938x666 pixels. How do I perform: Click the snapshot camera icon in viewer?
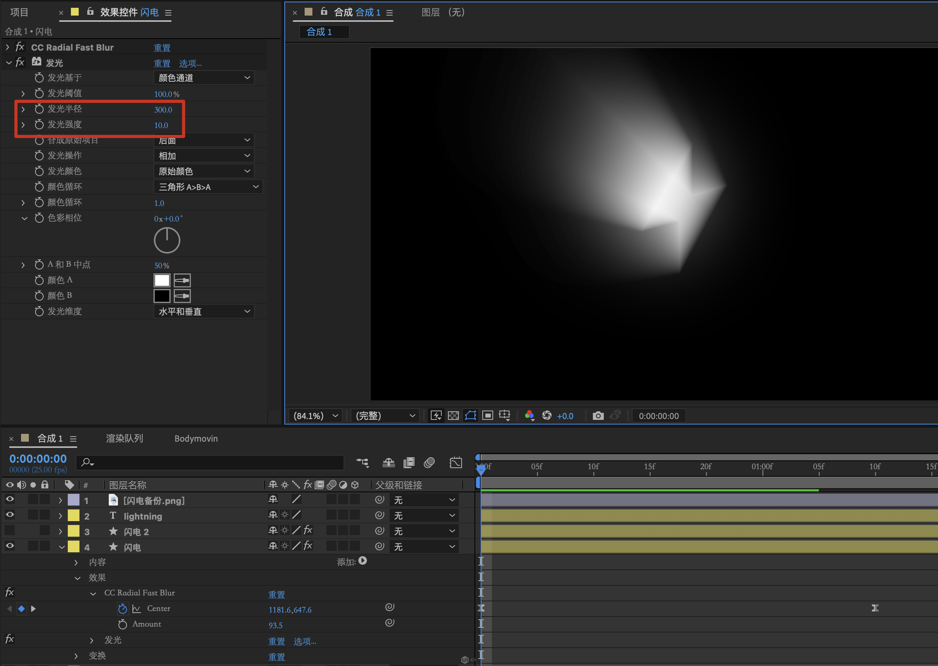598,416
